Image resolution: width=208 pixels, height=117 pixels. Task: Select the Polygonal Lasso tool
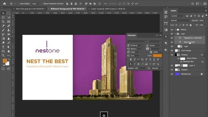3,17
